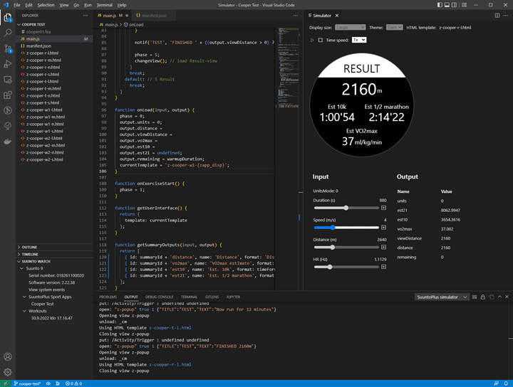513x387 pixels.
Task: Open the Theme dropdown
Action: point(394,28)
